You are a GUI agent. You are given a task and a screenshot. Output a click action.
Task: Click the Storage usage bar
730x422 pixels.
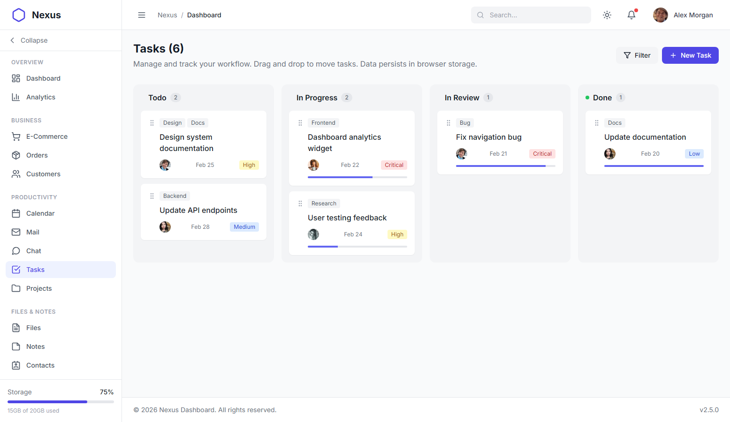[x=61, y=402]
